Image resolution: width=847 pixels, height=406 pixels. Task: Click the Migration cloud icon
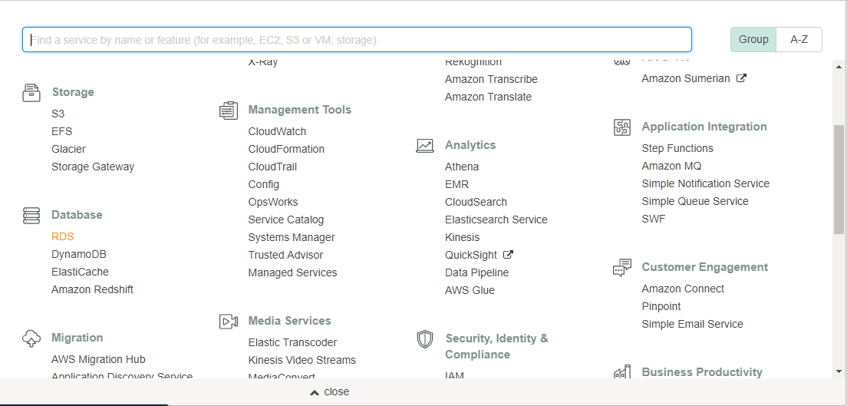point(31,338)
